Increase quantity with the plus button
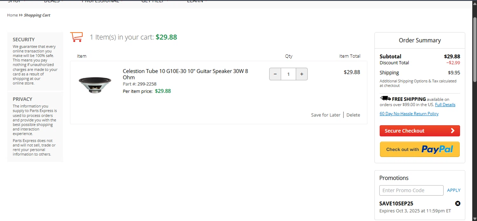The width and height of the screenshot is (477, 221). [301, 74]
